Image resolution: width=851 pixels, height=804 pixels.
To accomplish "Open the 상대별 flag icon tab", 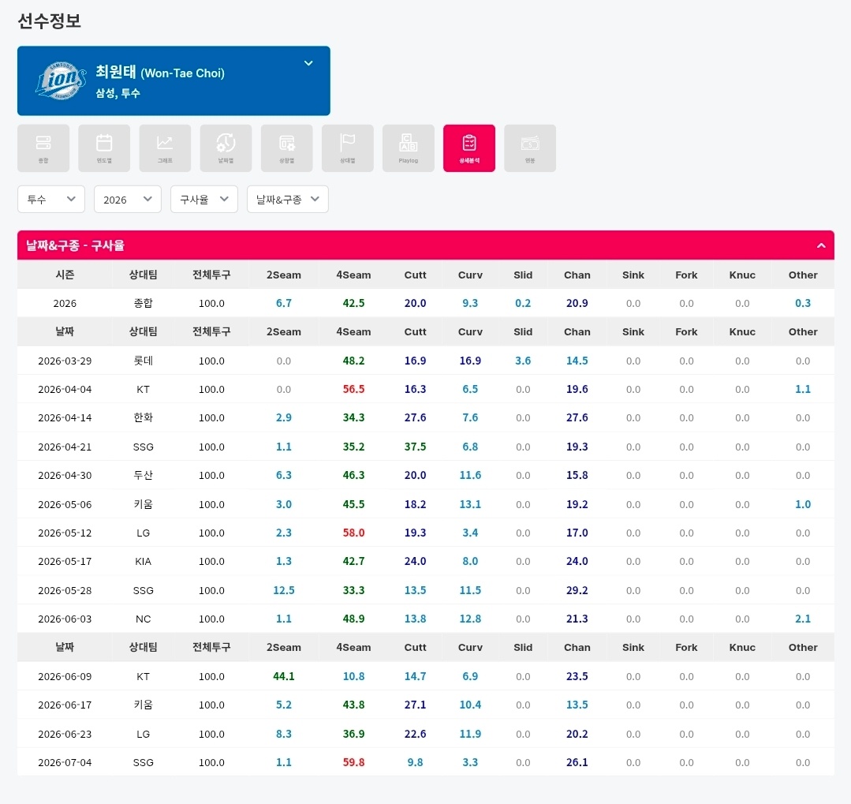I will 347,148.
